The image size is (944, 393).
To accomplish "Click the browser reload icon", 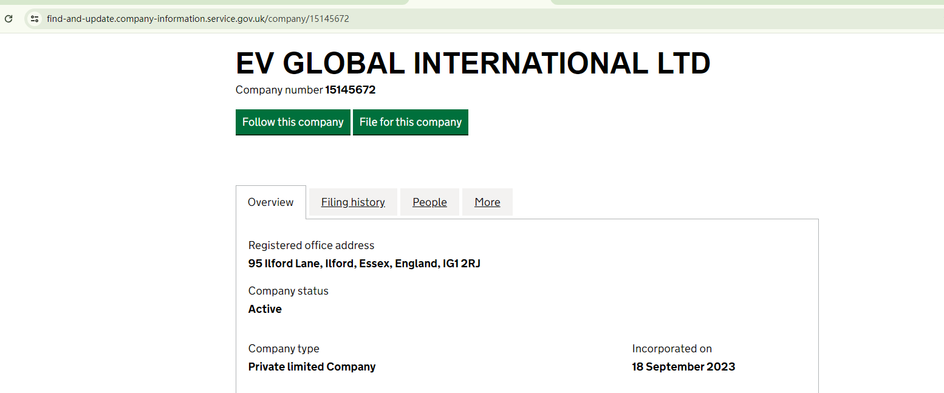I will pyautogui.click(x=9, y=19).
